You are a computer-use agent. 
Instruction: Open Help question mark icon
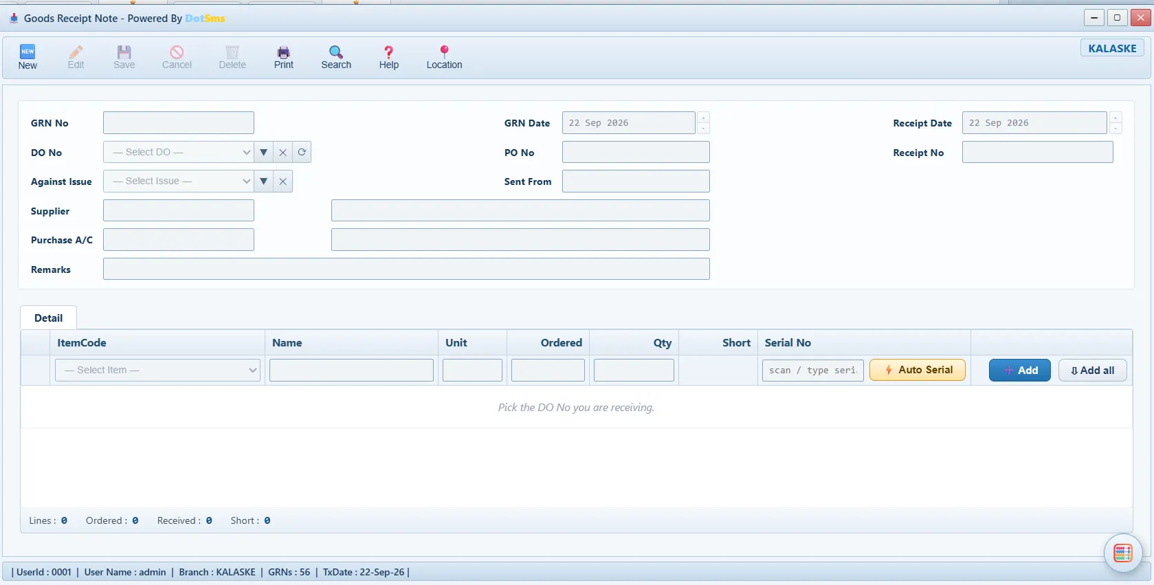click(389, 57)
